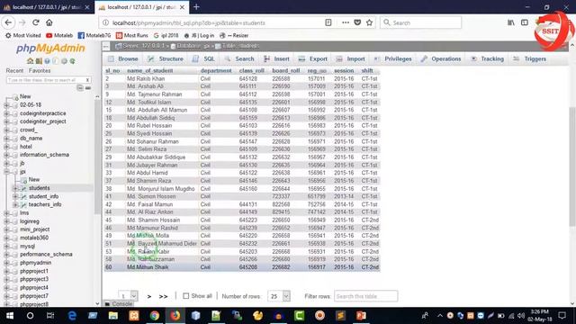Open the Import tab
Image resolution: width=576 pixels, height=324 pixels.
coord(350,58)
